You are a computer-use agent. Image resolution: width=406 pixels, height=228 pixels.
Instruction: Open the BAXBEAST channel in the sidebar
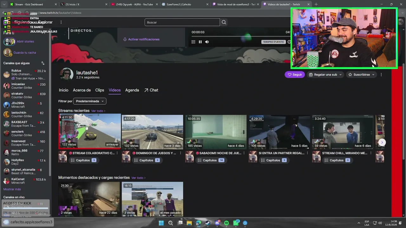click(x=25, y=124)
